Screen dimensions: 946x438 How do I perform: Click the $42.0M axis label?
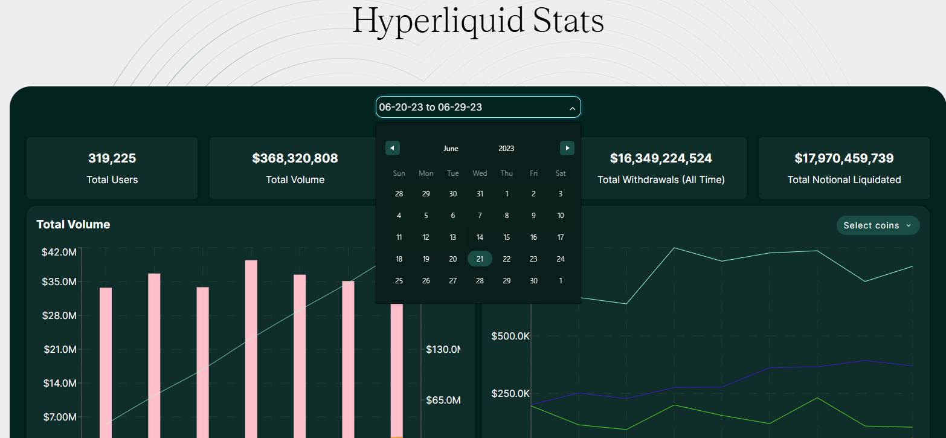pyautogui.click(x=59, y=252)
